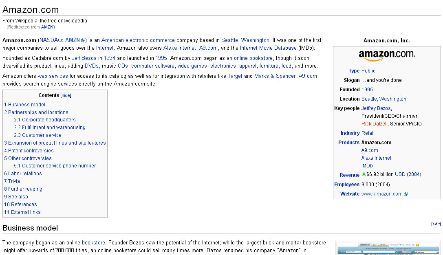Click video games link
The width and height of the screenshot is (443, 255).
pos(192,66)
